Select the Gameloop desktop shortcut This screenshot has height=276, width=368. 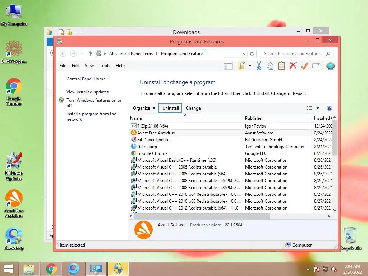coord(14,239)
